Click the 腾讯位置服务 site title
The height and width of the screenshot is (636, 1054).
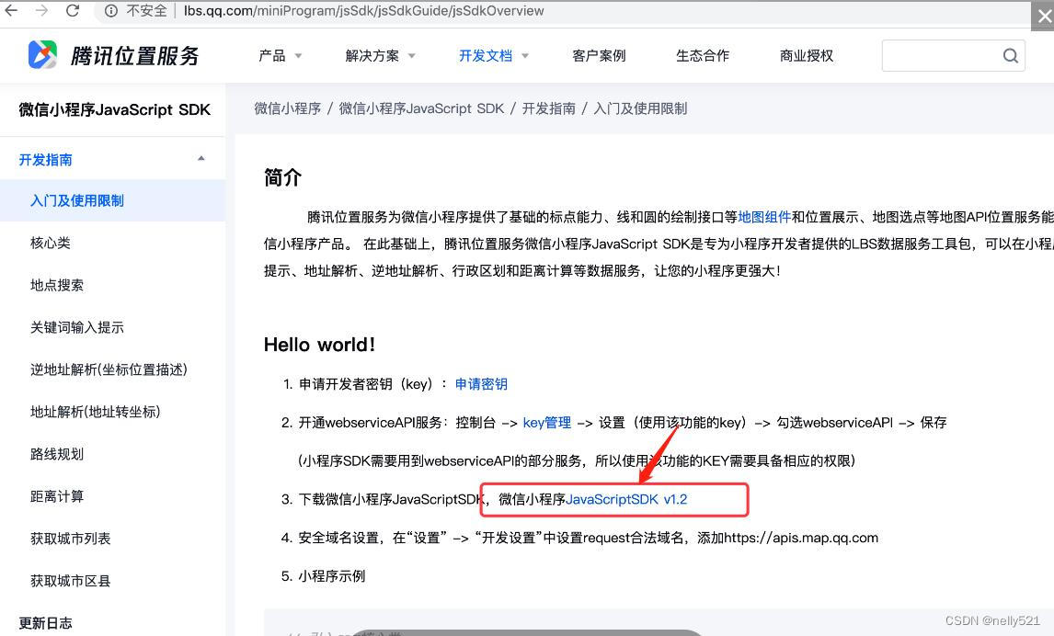tap(134, 56)
